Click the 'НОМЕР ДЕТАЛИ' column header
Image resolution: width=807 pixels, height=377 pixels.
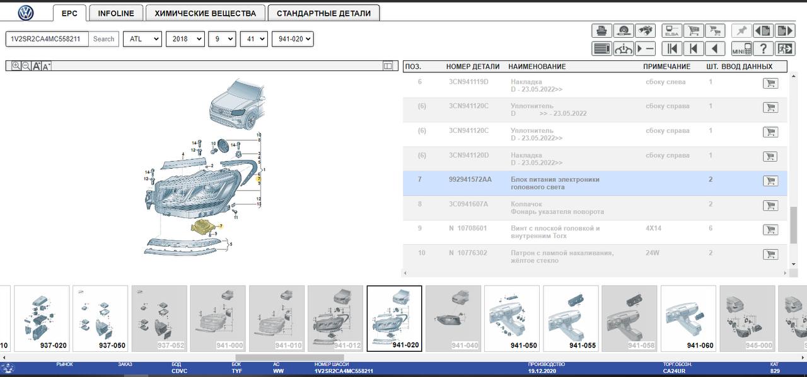[x=473, y=66]
